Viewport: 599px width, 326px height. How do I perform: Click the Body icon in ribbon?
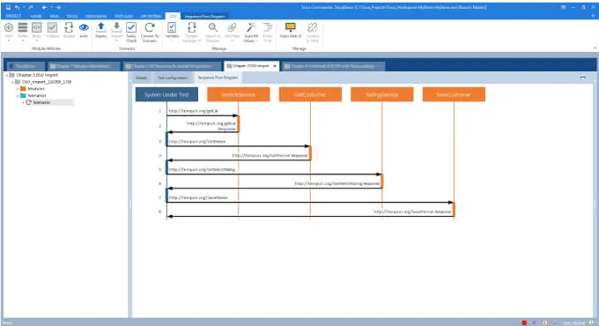point(37,27)
